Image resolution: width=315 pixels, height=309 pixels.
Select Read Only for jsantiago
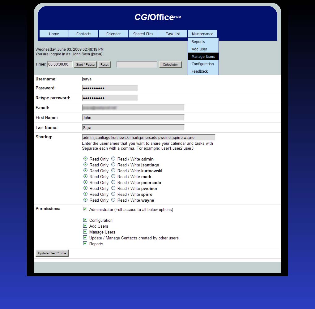click(85, 165)
